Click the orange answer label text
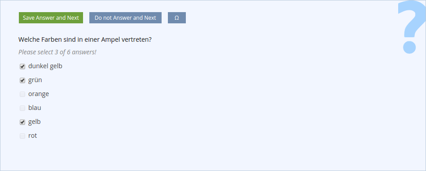The height and width of the screenshot is (171, 426). click(x=39, y=94)
